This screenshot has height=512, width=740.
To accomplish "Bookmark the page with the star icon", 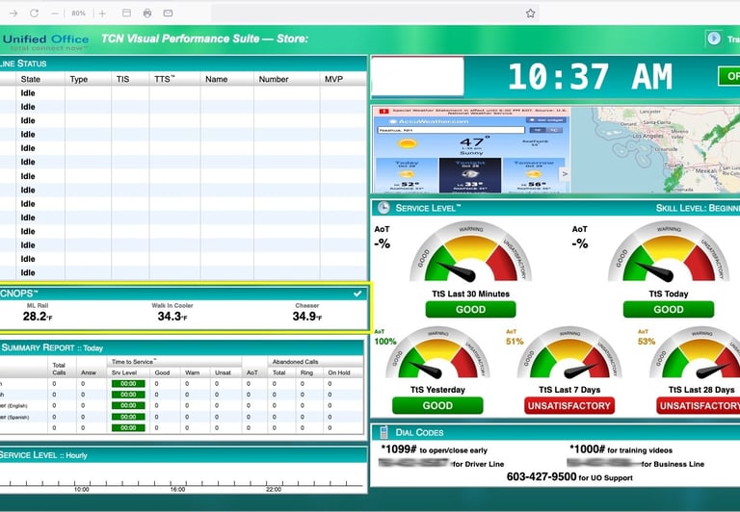I will [531, 13].
